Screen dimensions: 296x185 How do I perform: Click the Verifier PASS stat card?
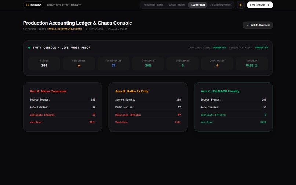(252, 64)
